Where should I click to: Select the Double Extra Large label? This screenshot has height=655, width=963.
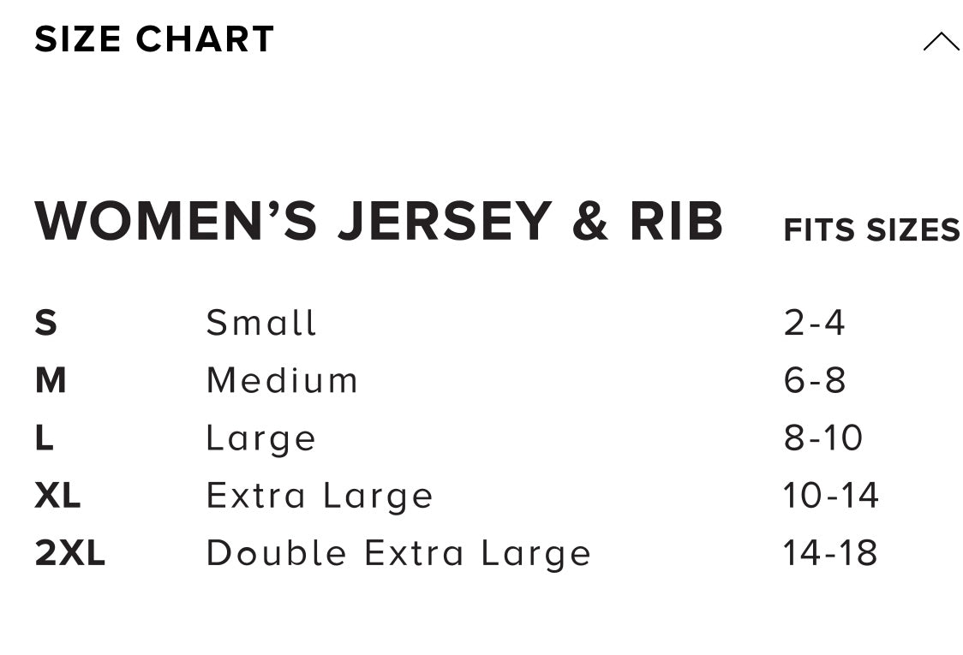pos(398,553)
